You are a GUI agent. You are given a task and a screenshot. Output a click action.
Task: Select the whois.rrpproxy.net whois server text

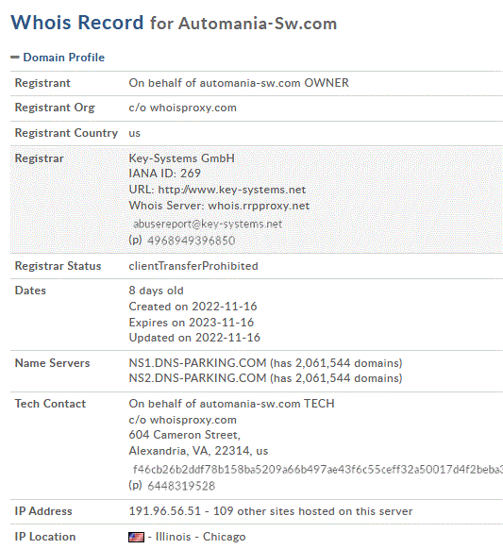pyautogui.click(x=259, y=206)
